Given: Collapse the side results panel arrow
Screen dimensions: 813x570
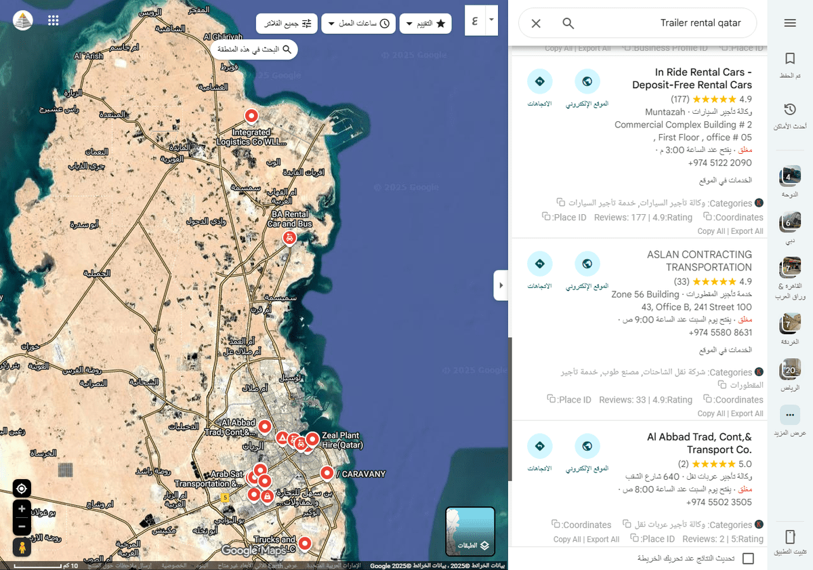Looking at the screenshot, I should click(501, 285).
